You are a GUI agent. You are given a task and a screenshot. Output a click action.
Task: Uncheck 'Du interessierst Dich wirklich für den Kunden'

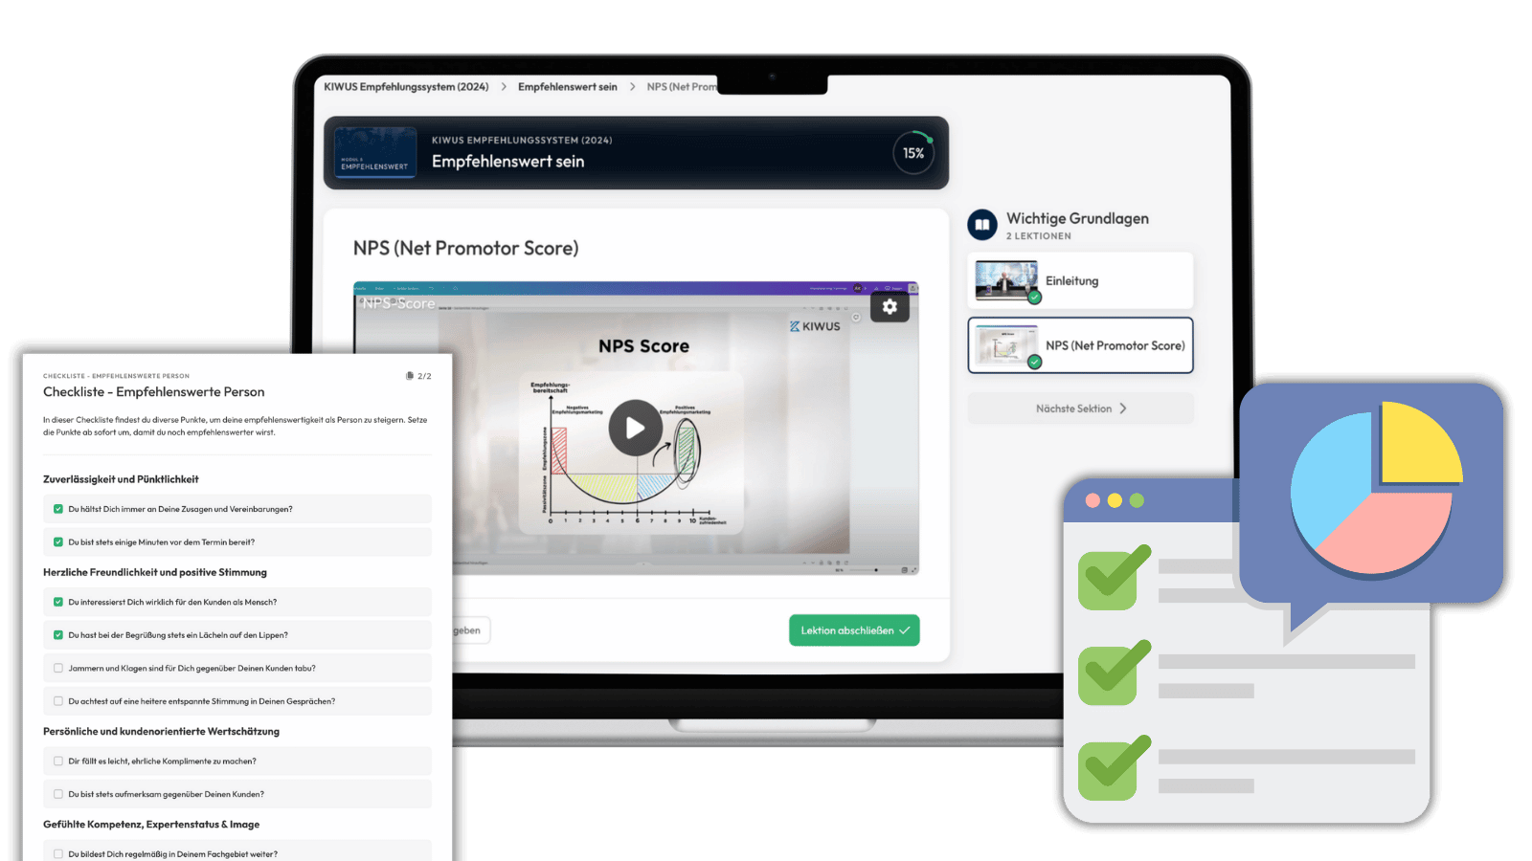(x=58, y=602)
